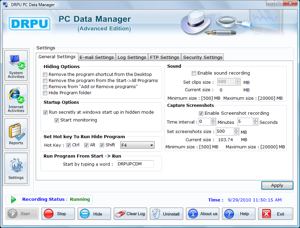Screen dimensions: 300x228
Task: Click the Uninstall recycle bin button
Action: click(167, 214)
